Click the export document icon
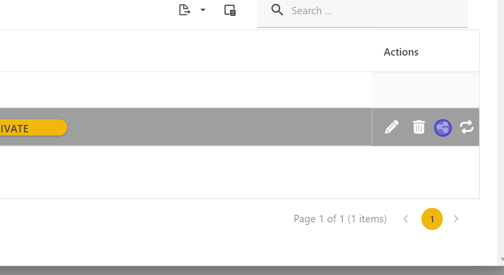The image size is (504, 275). 184,10
